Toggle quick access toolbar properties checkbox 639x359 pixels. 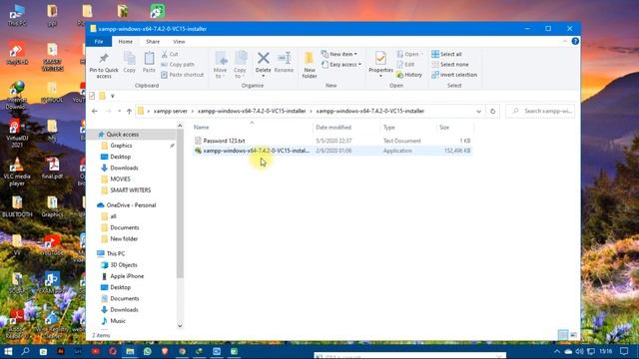click(x=92, y=96)
